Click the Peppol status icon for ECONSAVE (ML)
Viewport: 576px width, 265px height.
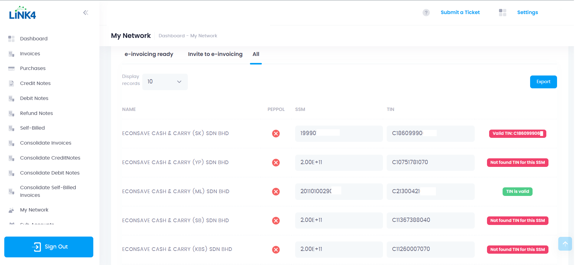(276, 192)
